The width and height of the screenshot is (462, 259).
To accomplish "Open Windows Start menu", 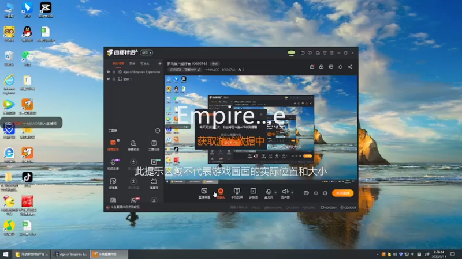I will (6, 254).
